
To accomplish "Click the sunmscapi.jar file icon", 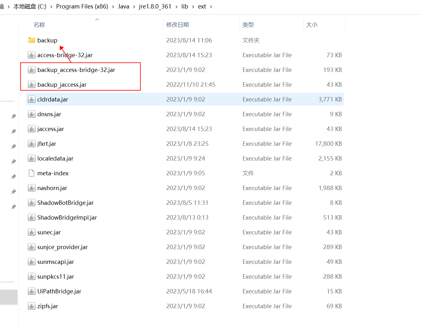I will [x=31, y=262].
